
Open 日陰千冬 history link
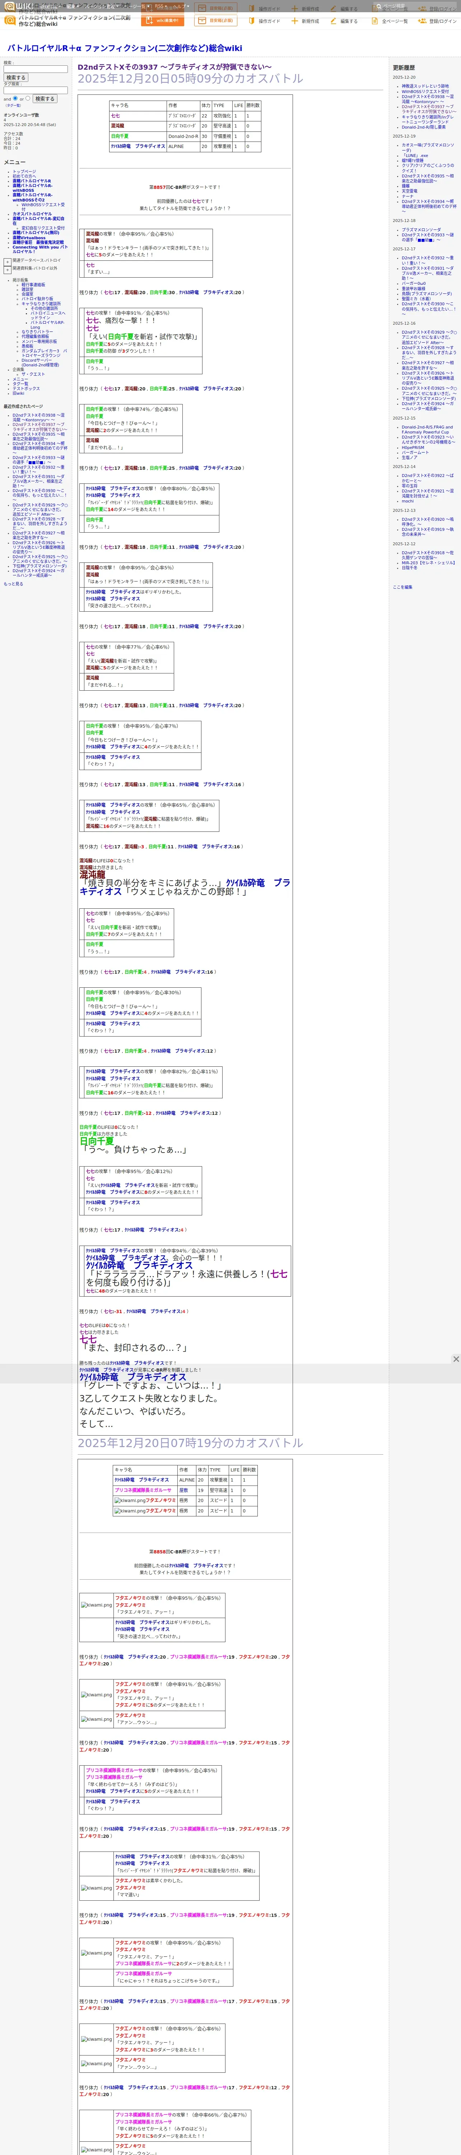tap(409, 568)
